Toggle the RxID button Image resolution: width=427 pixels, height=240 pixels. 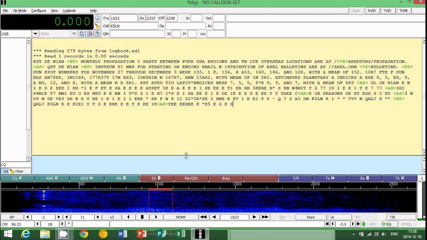tap(372, 11)
